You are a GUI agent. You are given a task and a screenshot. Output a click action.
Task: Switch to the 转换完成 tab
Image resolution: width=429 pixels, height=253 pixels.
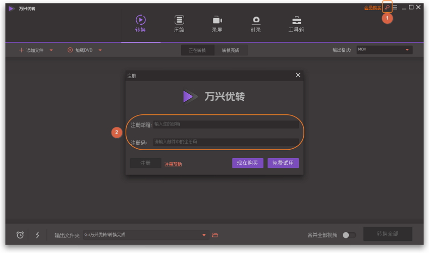(x=231, y=50)
